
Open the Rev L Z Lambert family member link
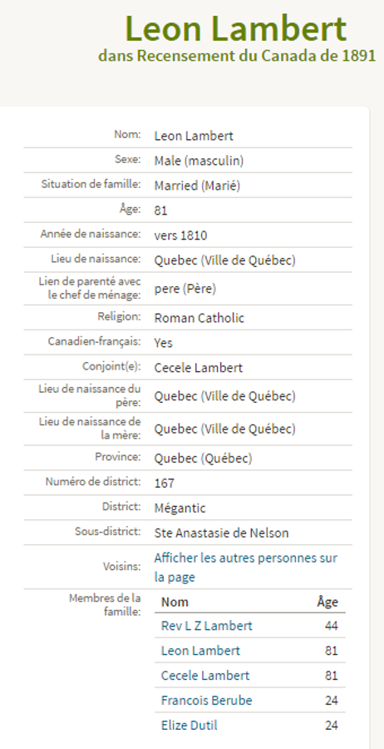tap(207, 626)
